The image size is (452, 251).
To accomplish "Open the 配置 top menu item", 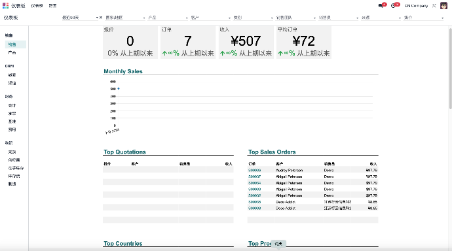I will pyautogui.click(x=52, y=6).
